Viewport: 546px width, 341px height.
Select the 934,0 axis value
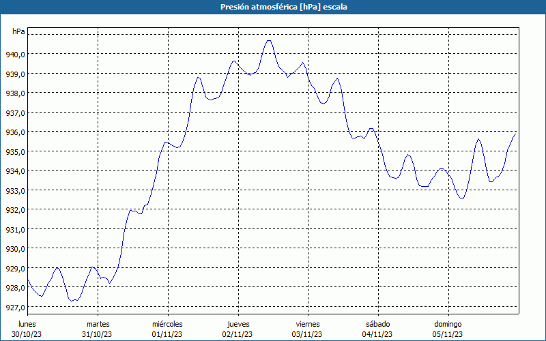point(15,171)
